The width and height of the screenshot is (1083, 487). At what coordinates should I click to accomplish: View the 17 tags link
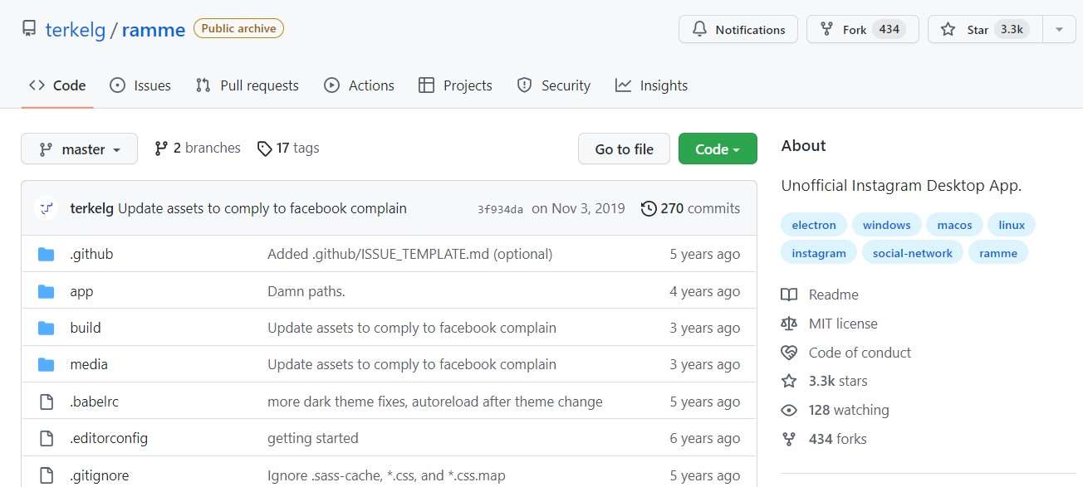click(288, 149)
